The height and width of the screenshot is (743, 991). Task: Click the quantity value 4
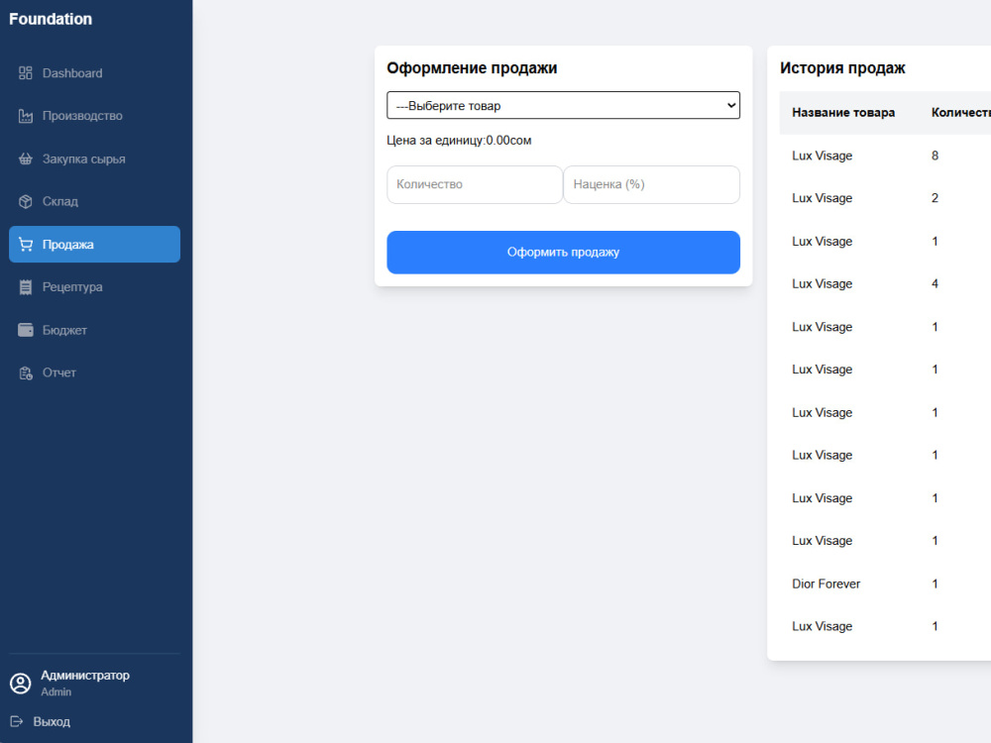(x=935, y=283)
